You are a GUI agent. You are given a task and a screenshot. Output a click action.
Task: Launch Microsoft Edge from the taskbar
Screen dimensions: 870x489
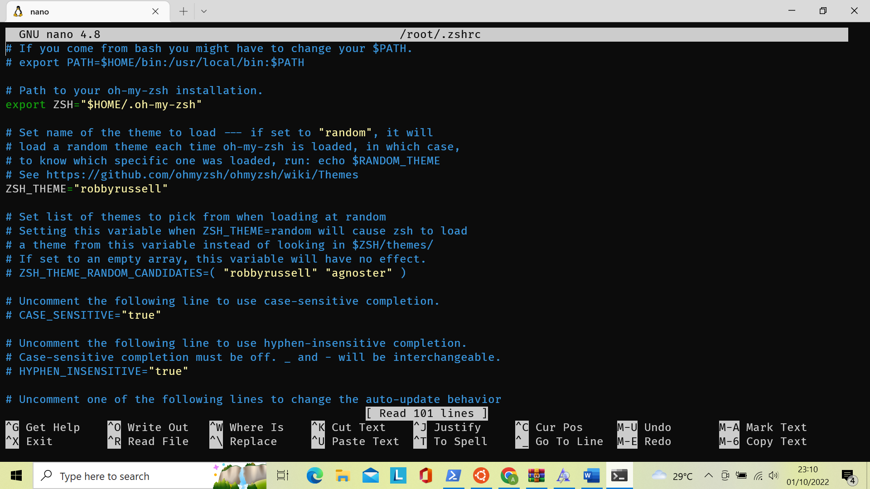315,476
